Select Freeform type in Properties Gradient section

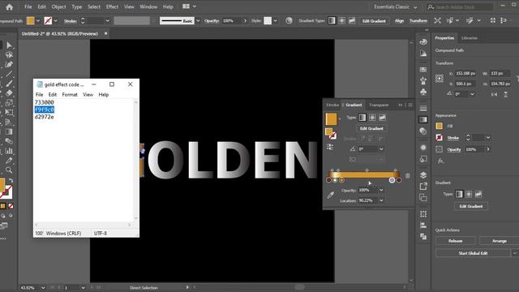pyautogui.click(x=478, y=194)
